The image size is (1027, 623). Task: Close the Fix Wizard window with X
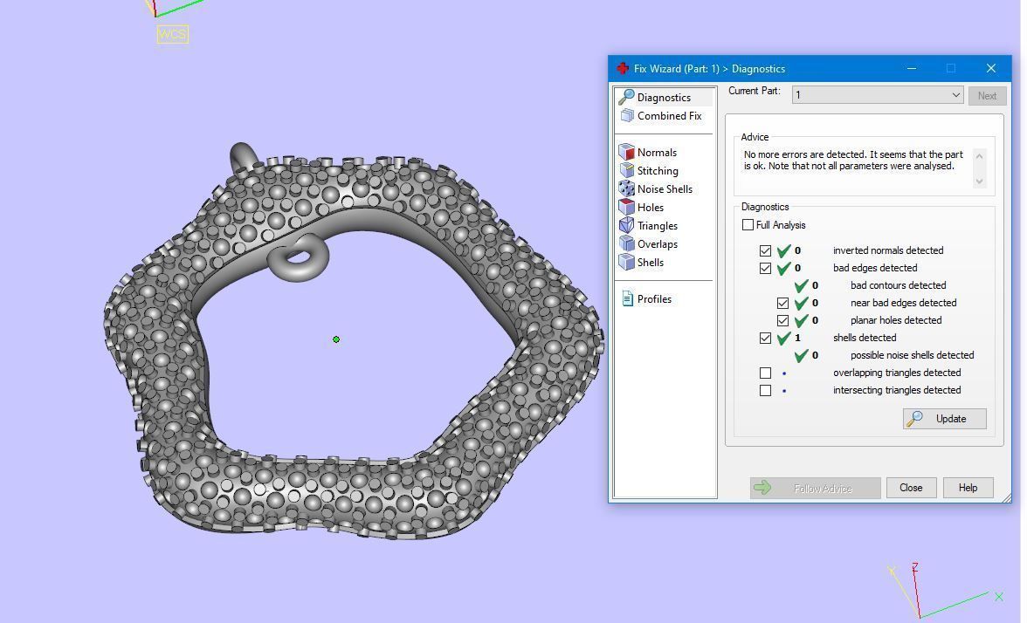click(x=991, y=68)
